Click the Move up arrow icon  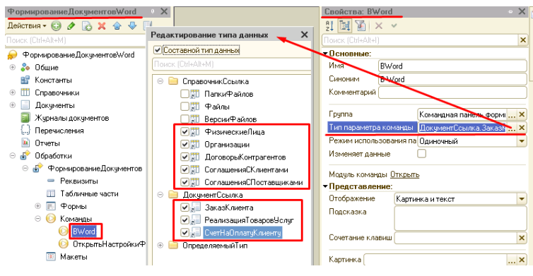coord(117,26)
